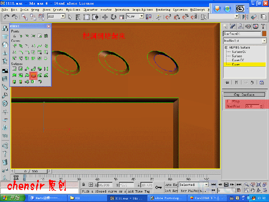
Task: Open the Graph Editors menu
Action: [142, 10]
